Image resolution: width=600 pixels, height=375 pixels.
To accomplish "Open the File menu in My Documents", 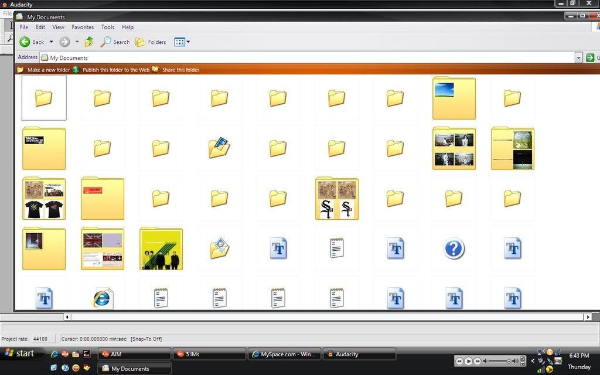I will pyautogui.click(x=23, y=27).
